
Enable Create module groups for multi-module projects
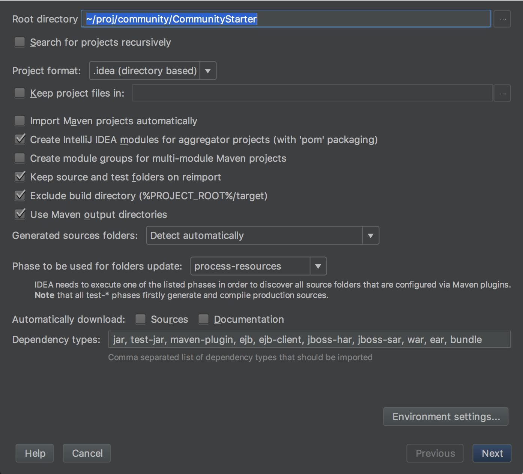click(20, 158)
